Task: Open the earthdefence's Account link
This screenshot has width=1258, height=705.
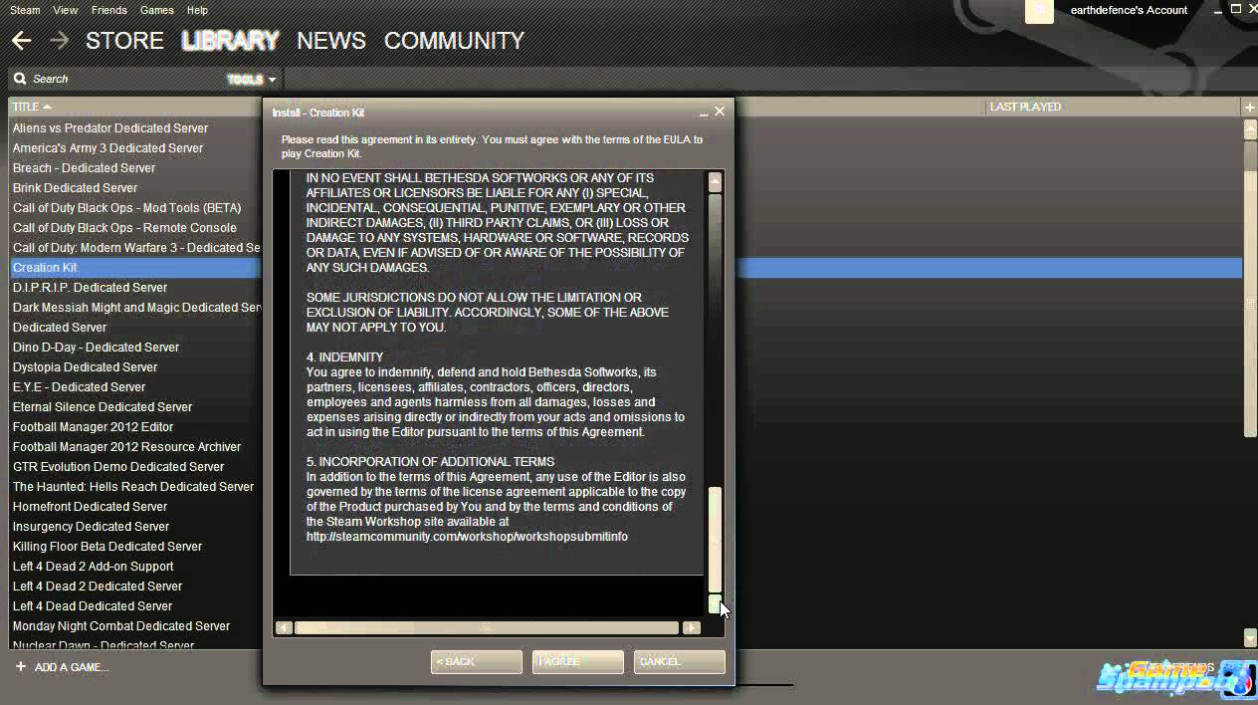Action: pos(1129,10)
